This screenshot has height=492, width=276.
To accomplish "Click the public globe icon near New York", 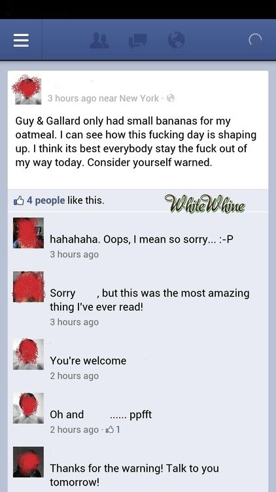I will pyautogui.click(x=170, y=98).
